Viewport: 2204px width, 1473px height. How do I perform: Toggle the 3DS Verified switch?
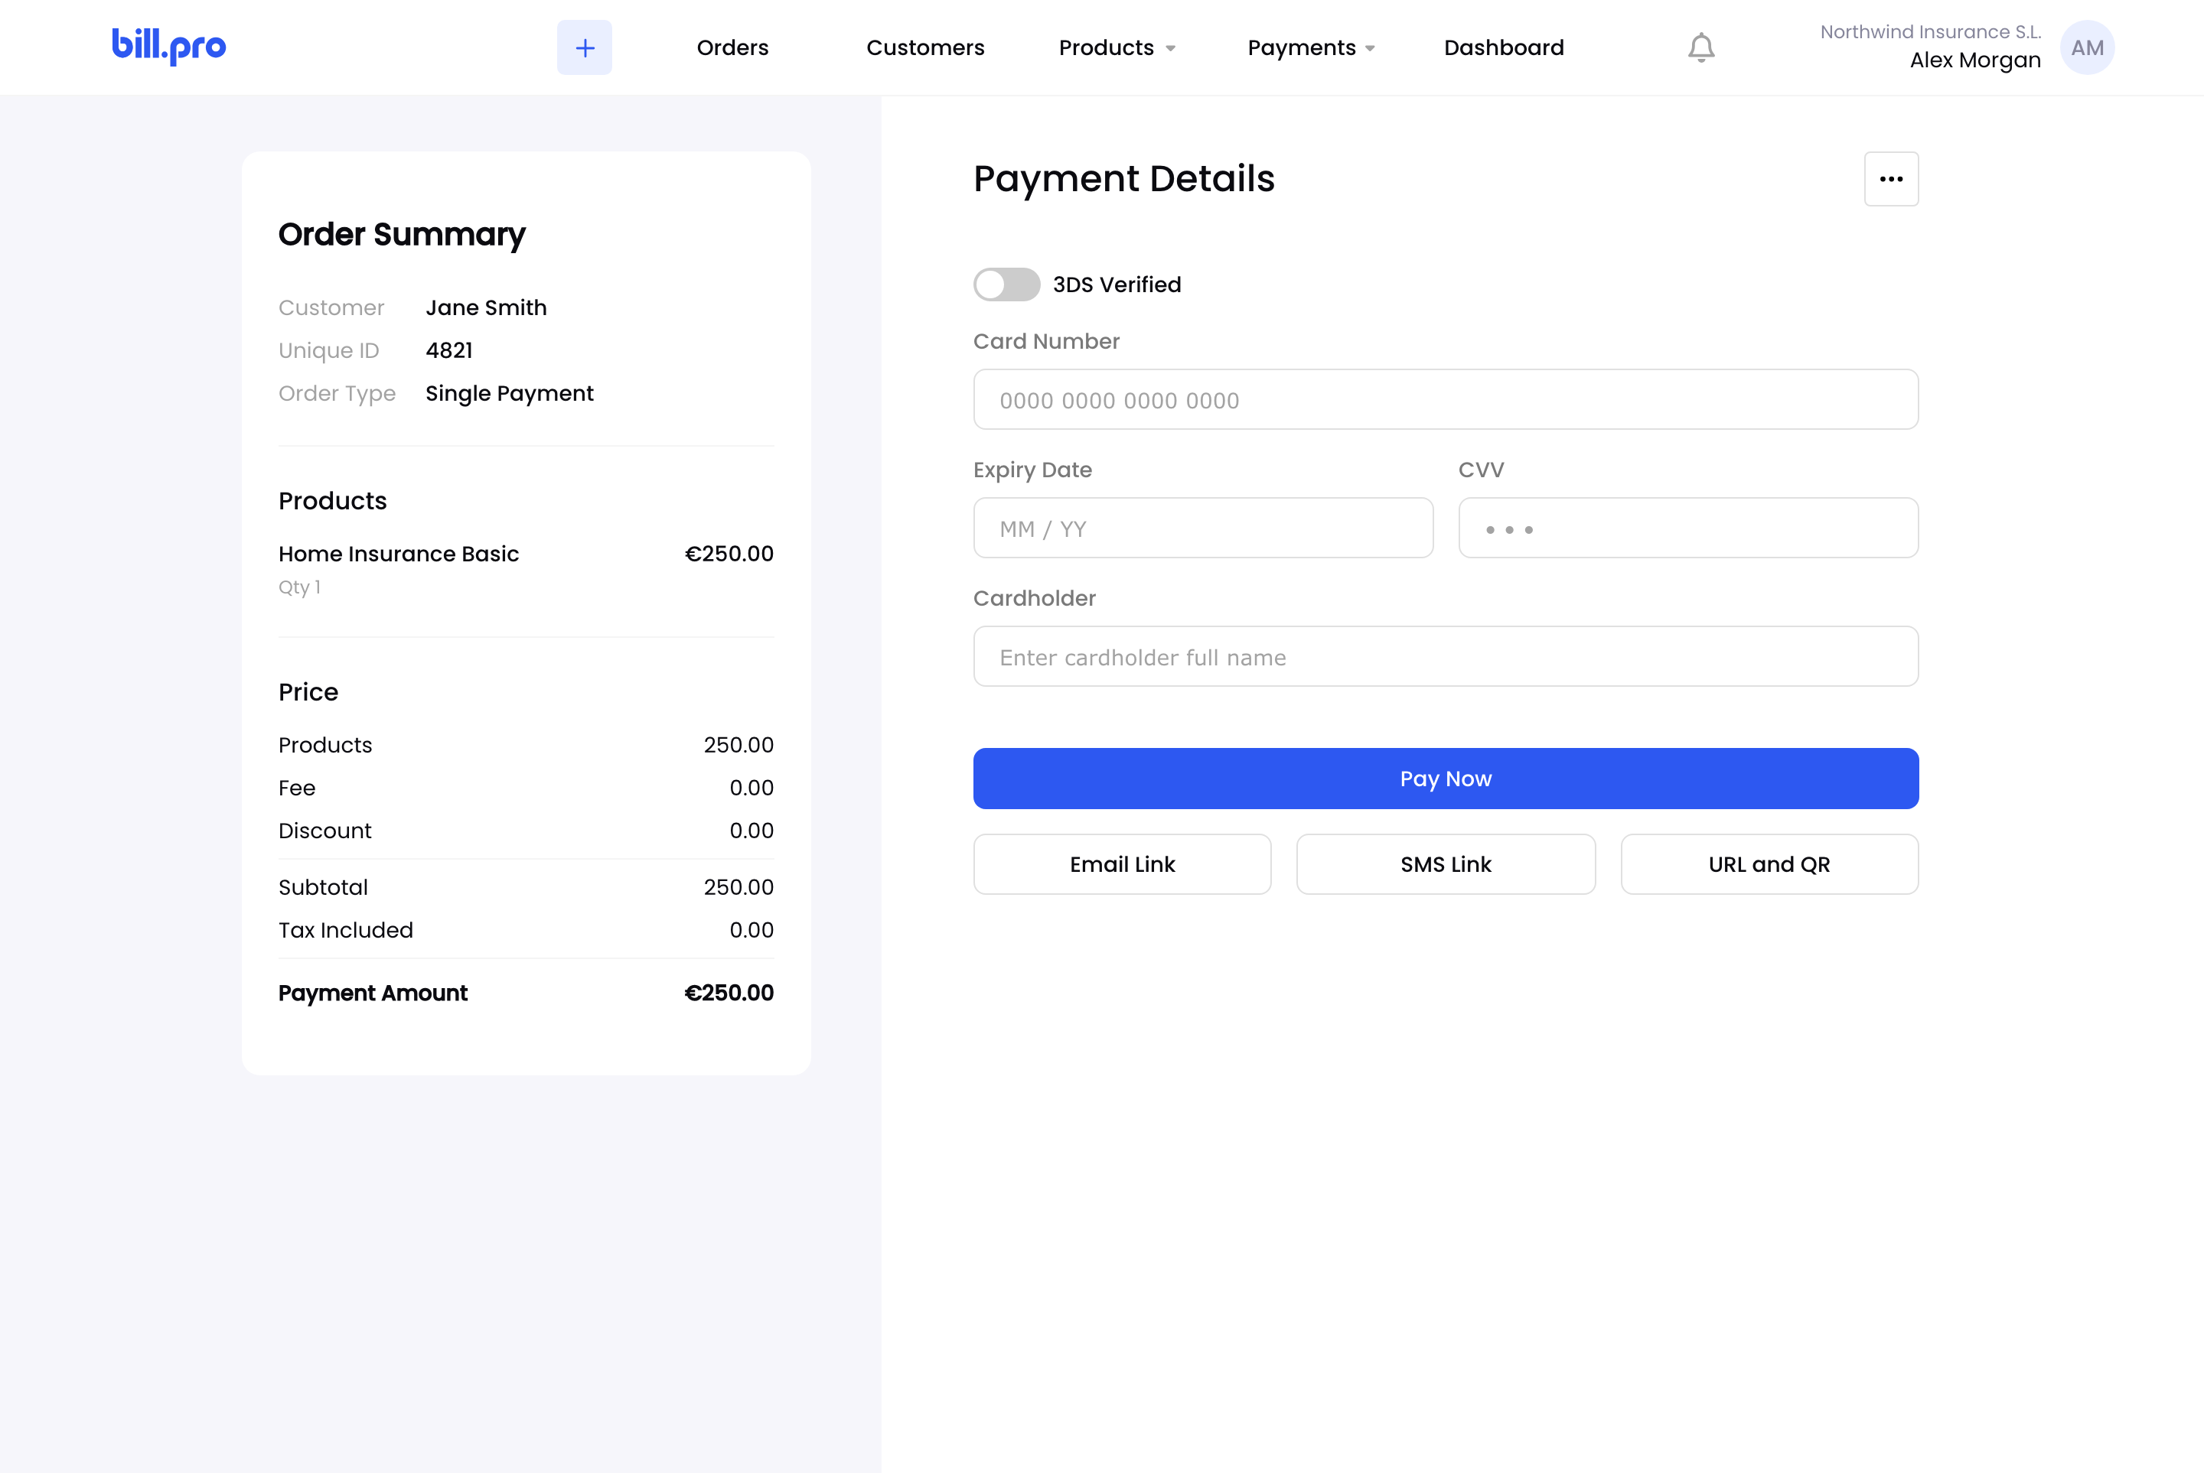pos(1006,284)
